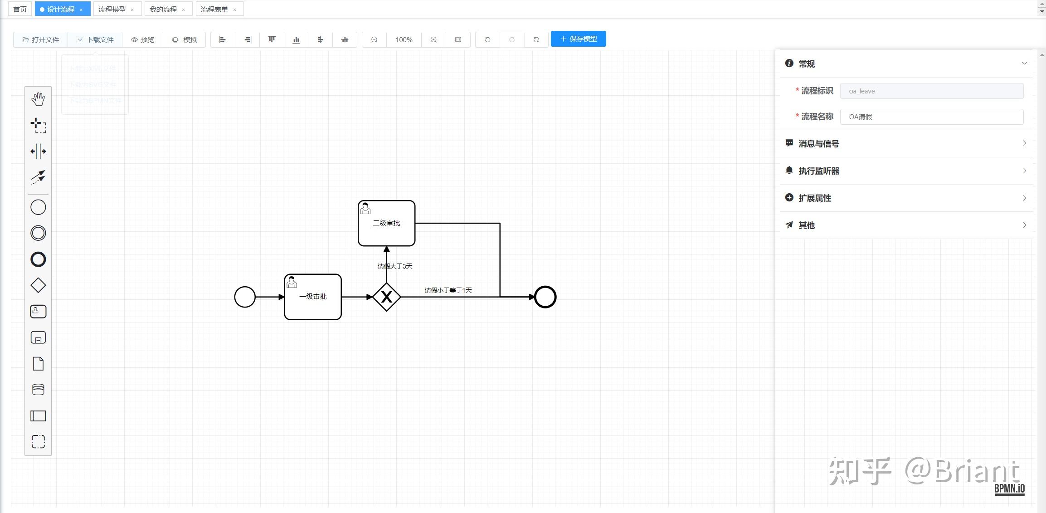This screenshot has height=513, width=1046.
Task: Create a user task from palette
Action: click(38, 312)
